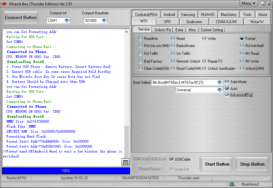Click the Stop Button
Image resolution: width=273 pixels, height=188 pixels.
click(x=252, y=164)
